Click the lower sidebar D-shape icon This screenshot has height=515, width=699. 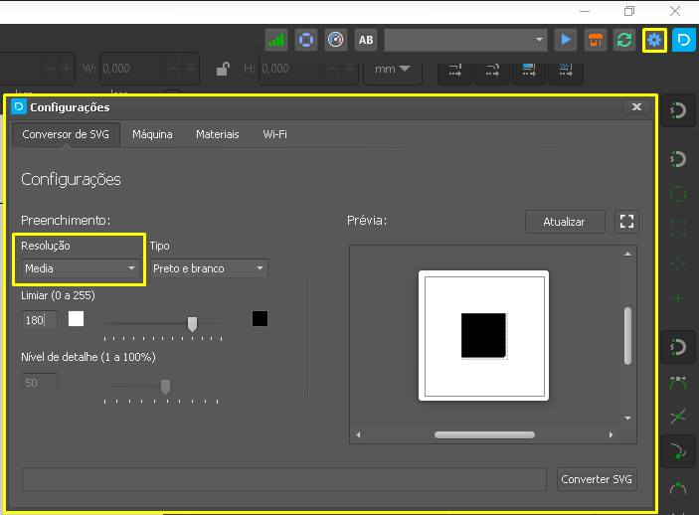pyautogui.click(x=678, y=347)
